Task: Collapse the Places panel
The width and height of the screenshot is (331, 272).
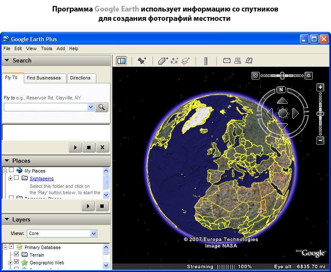Action: pyautogui.click(x=7, y=161)
